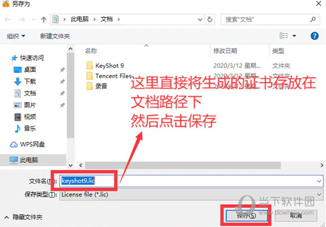Select 视频 in the sidebar
The image size is (326, 227).
(x=25, y=117)
